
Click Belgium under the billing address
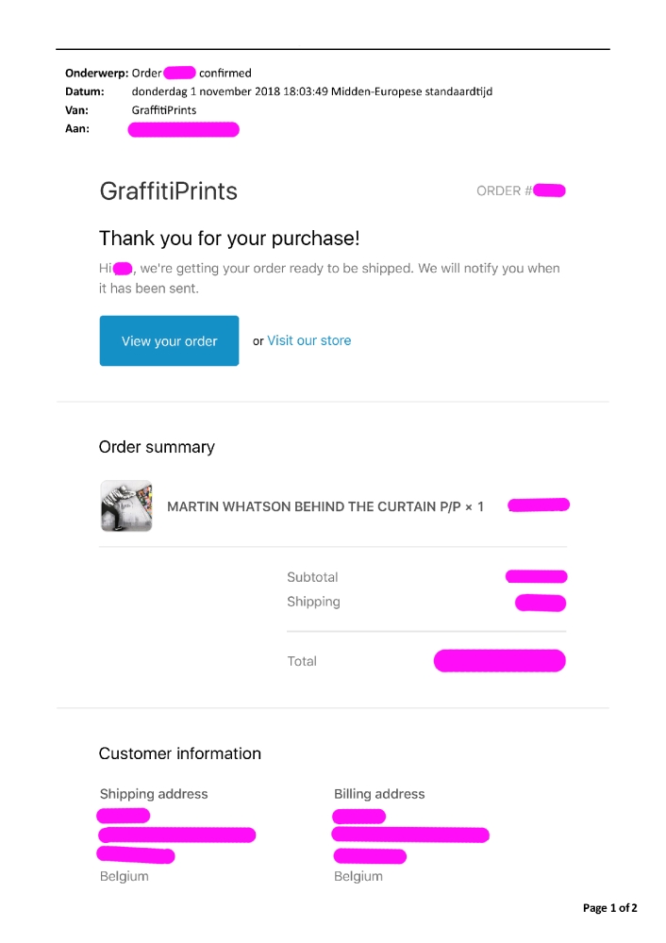pyautogui.click(x=358, y=876)
